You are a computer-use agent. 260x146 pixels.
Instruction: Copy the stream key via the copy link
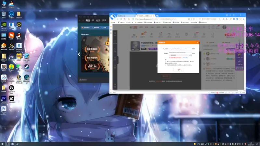click(x=193, y=53)
